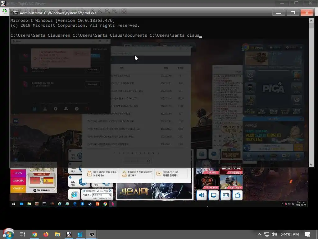Expand hidden tray icons on local taskbar

click(x=259, y=234)
